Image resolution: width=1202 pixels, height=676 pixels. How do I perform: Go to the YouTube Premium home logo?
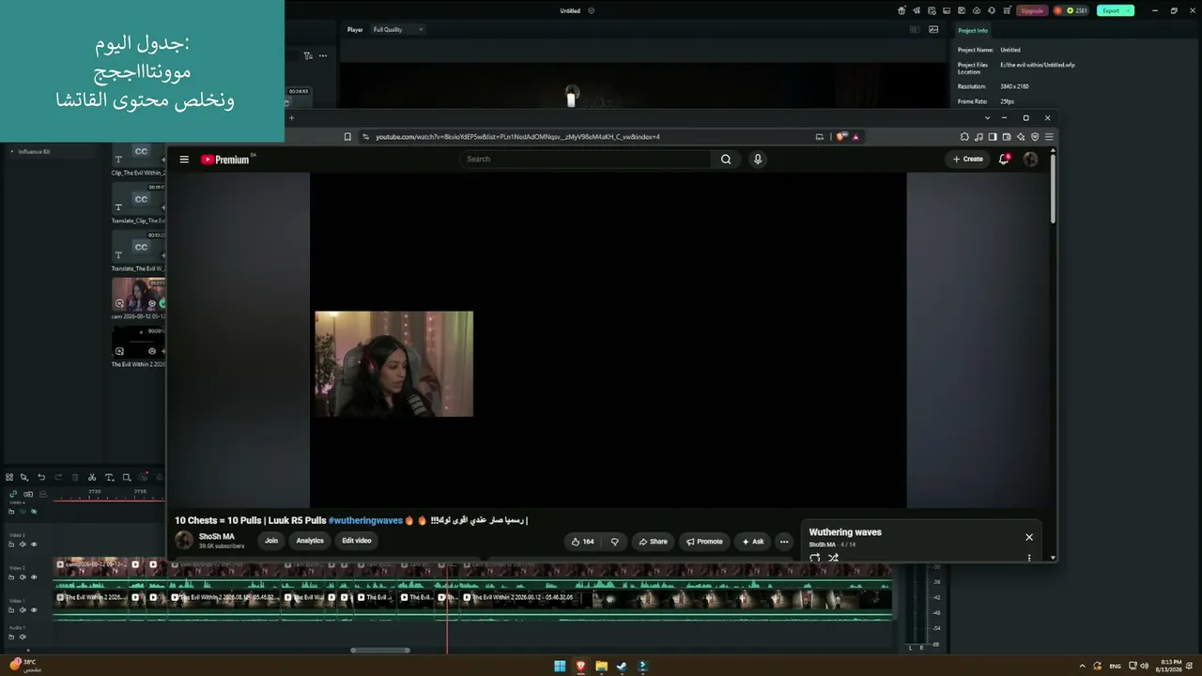pos(227,160)
